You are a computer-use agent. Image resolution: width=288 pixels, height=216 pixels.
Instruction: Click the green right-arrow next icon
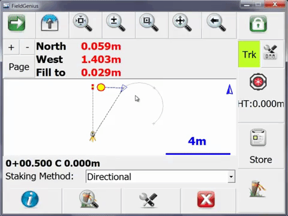(x=17, y=23)
